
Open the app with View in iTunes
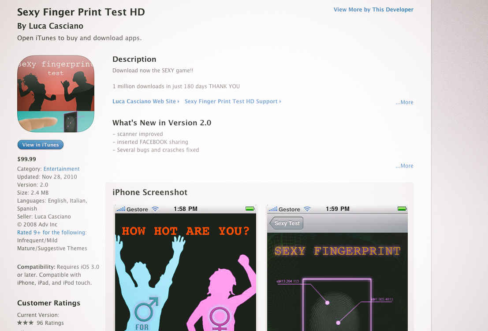point(41,145)
